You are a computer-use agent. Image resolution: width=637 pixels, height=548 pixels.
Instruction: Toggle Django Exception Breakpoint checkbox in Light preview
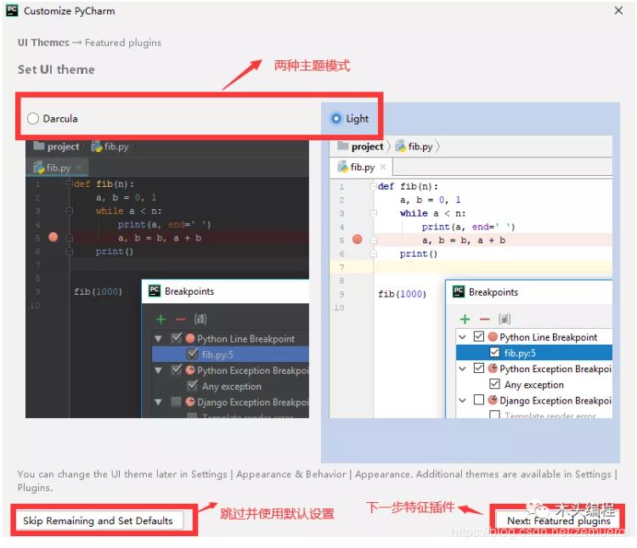(478, 399)
